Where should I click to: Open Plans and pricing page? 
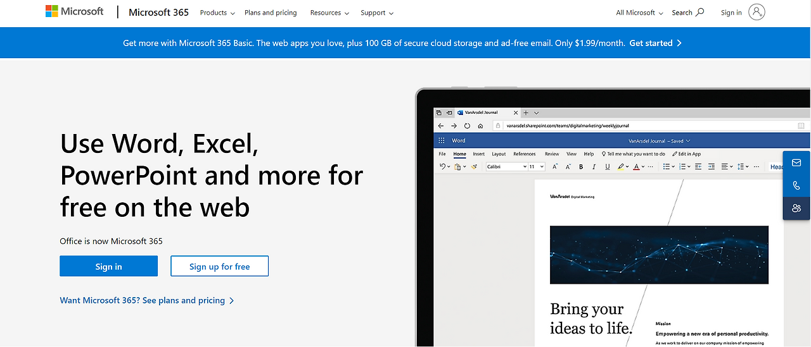coord(271,13)
